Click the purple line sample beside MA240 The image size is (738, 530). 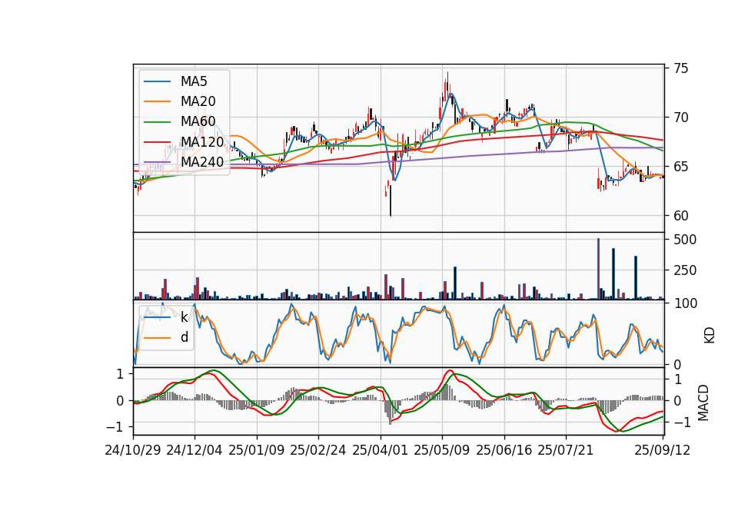157,162
